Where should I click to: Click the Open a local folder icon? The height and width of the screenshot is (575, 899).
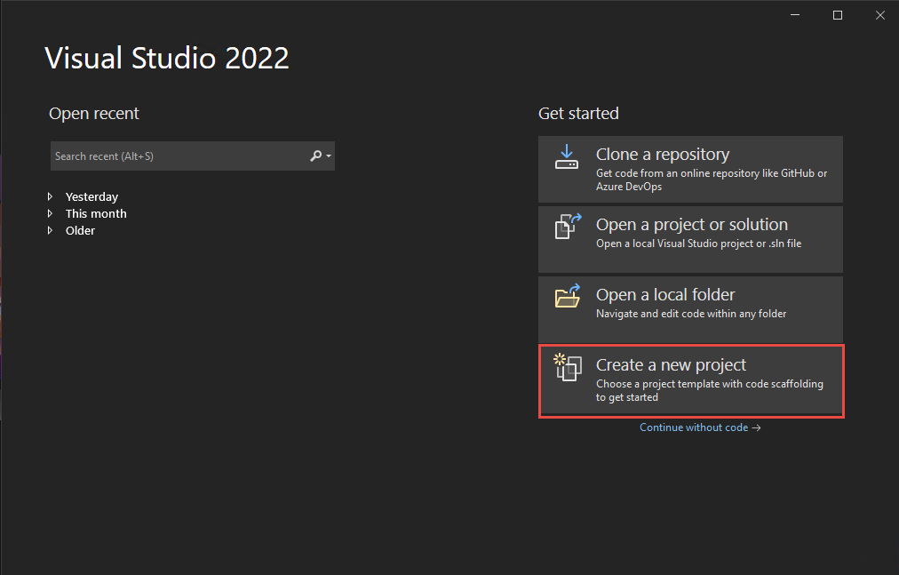pyautogui.click(x=567, y=296)
